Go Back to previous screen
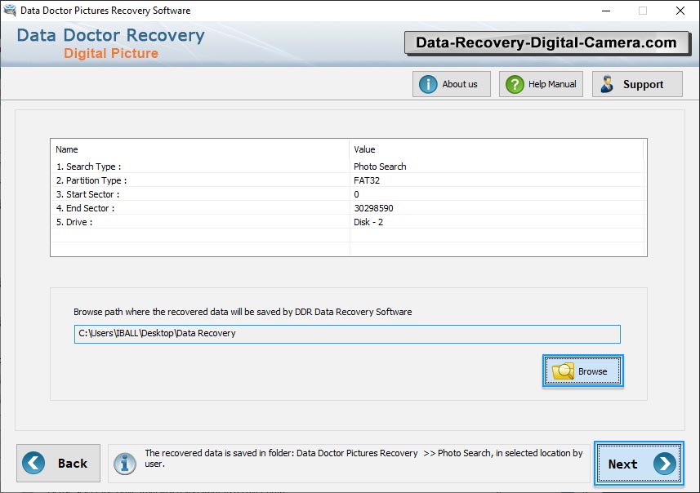 [59, 463]
